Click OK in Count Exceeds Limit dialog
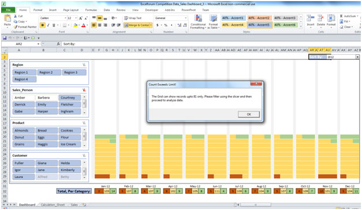The height and width of the screenshot is (210, 362). click(x=249, y=114)
